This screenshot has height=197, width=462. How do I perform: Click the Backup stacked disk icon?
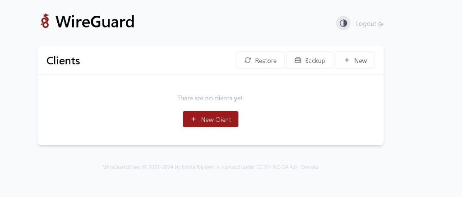tap(298, 60)
